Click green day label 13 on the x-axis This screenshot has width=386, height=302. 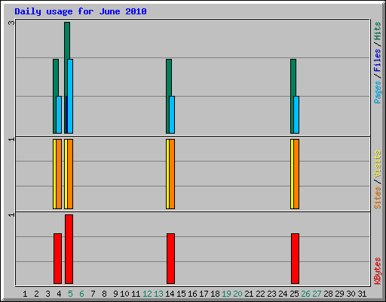[158, 294]
